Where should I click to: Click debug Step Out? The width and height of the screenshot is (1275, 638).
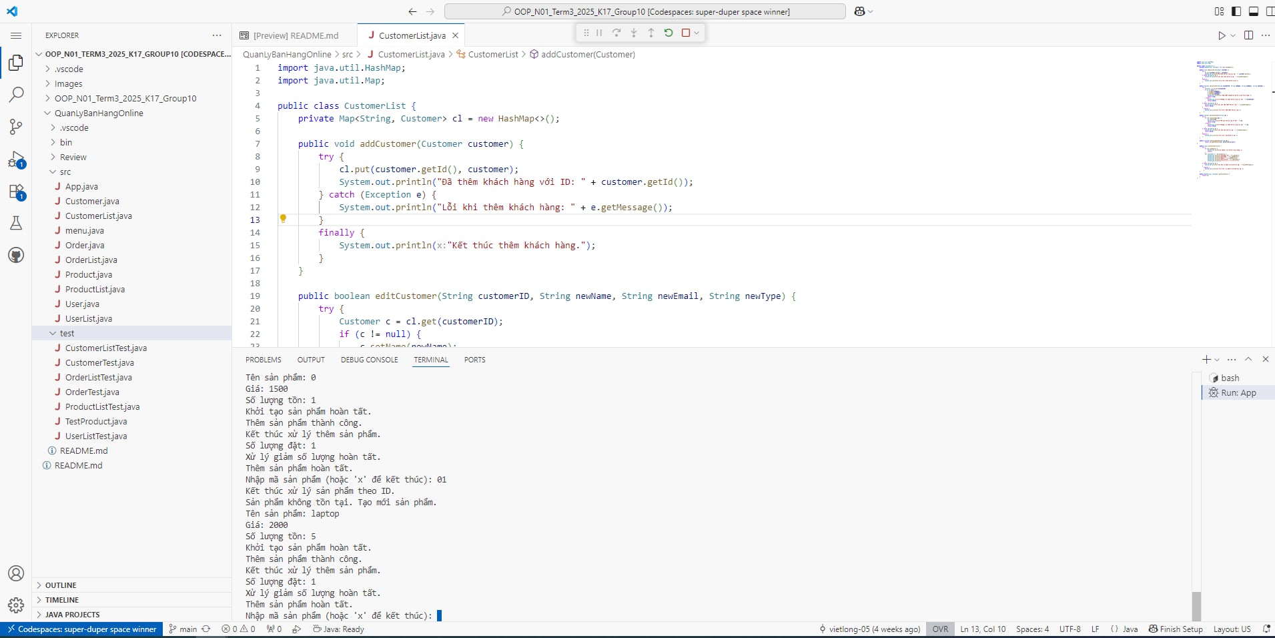click(x=651, y=33)
